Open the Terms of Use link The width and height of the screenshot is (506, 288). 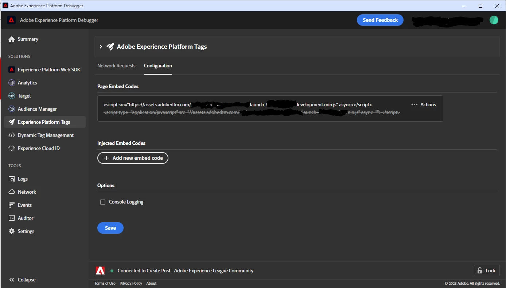pyautogui.click(x=105, y=283)
